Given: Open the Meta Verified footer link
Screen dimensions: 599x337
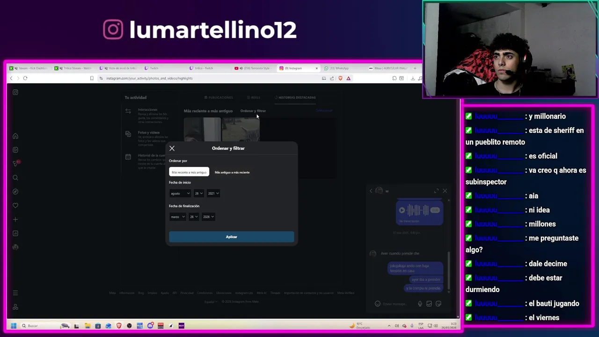Looking at the screenshot, I should click(346, 293).
